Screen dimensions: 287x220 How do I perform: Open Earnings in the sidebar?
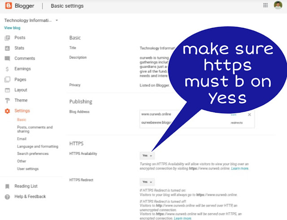22,69
